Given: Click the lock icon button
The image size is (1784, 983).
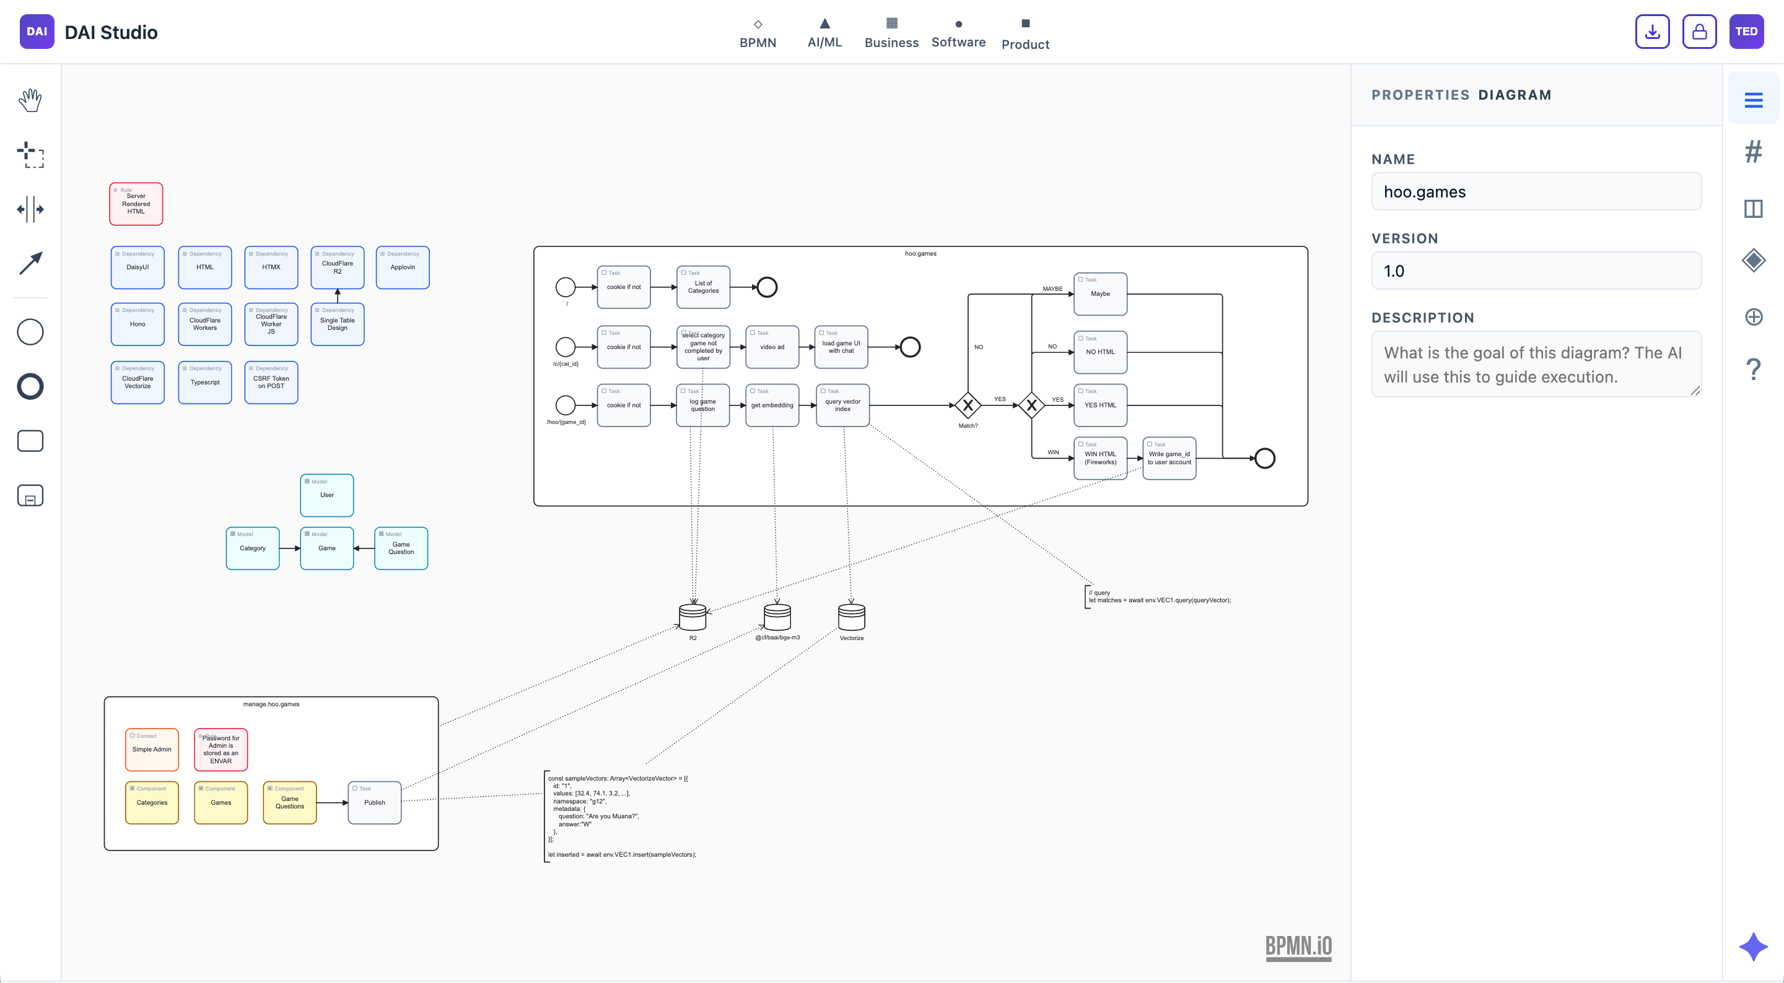Looking at the screenshot, I should pos(1700,32).
